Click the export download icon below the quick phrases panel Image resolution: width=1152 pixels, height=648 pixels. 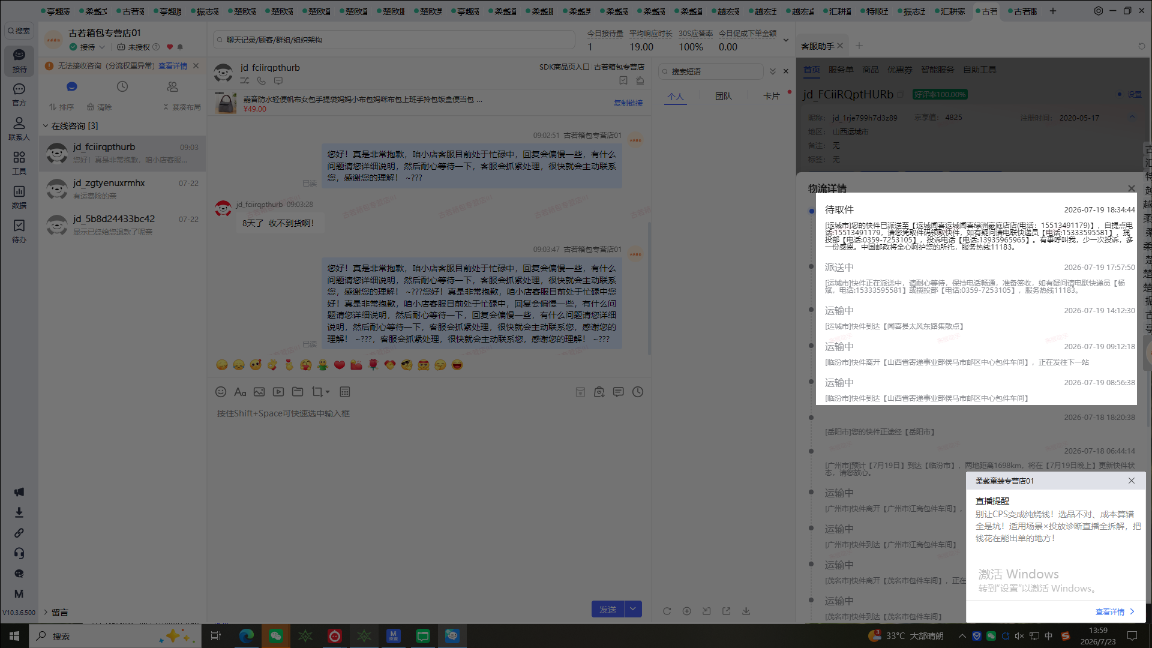[x=746, y=611]
